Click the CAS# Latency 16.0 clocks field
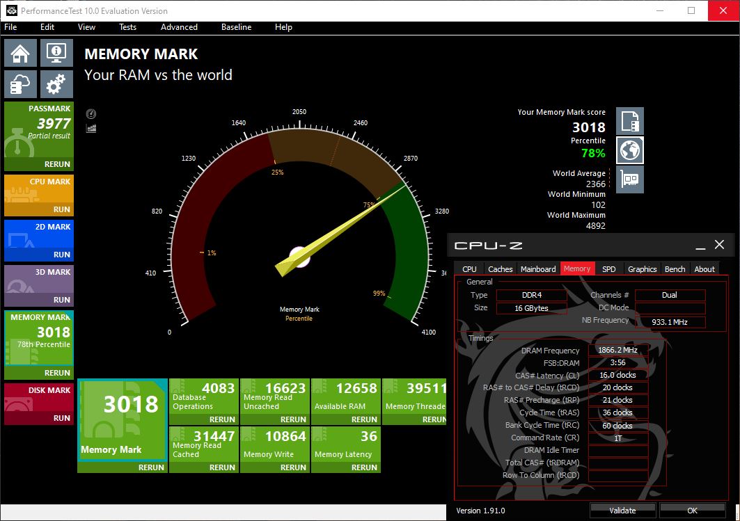Image resolution: width=740 pixels, height=521 pixels. [617, 375]
